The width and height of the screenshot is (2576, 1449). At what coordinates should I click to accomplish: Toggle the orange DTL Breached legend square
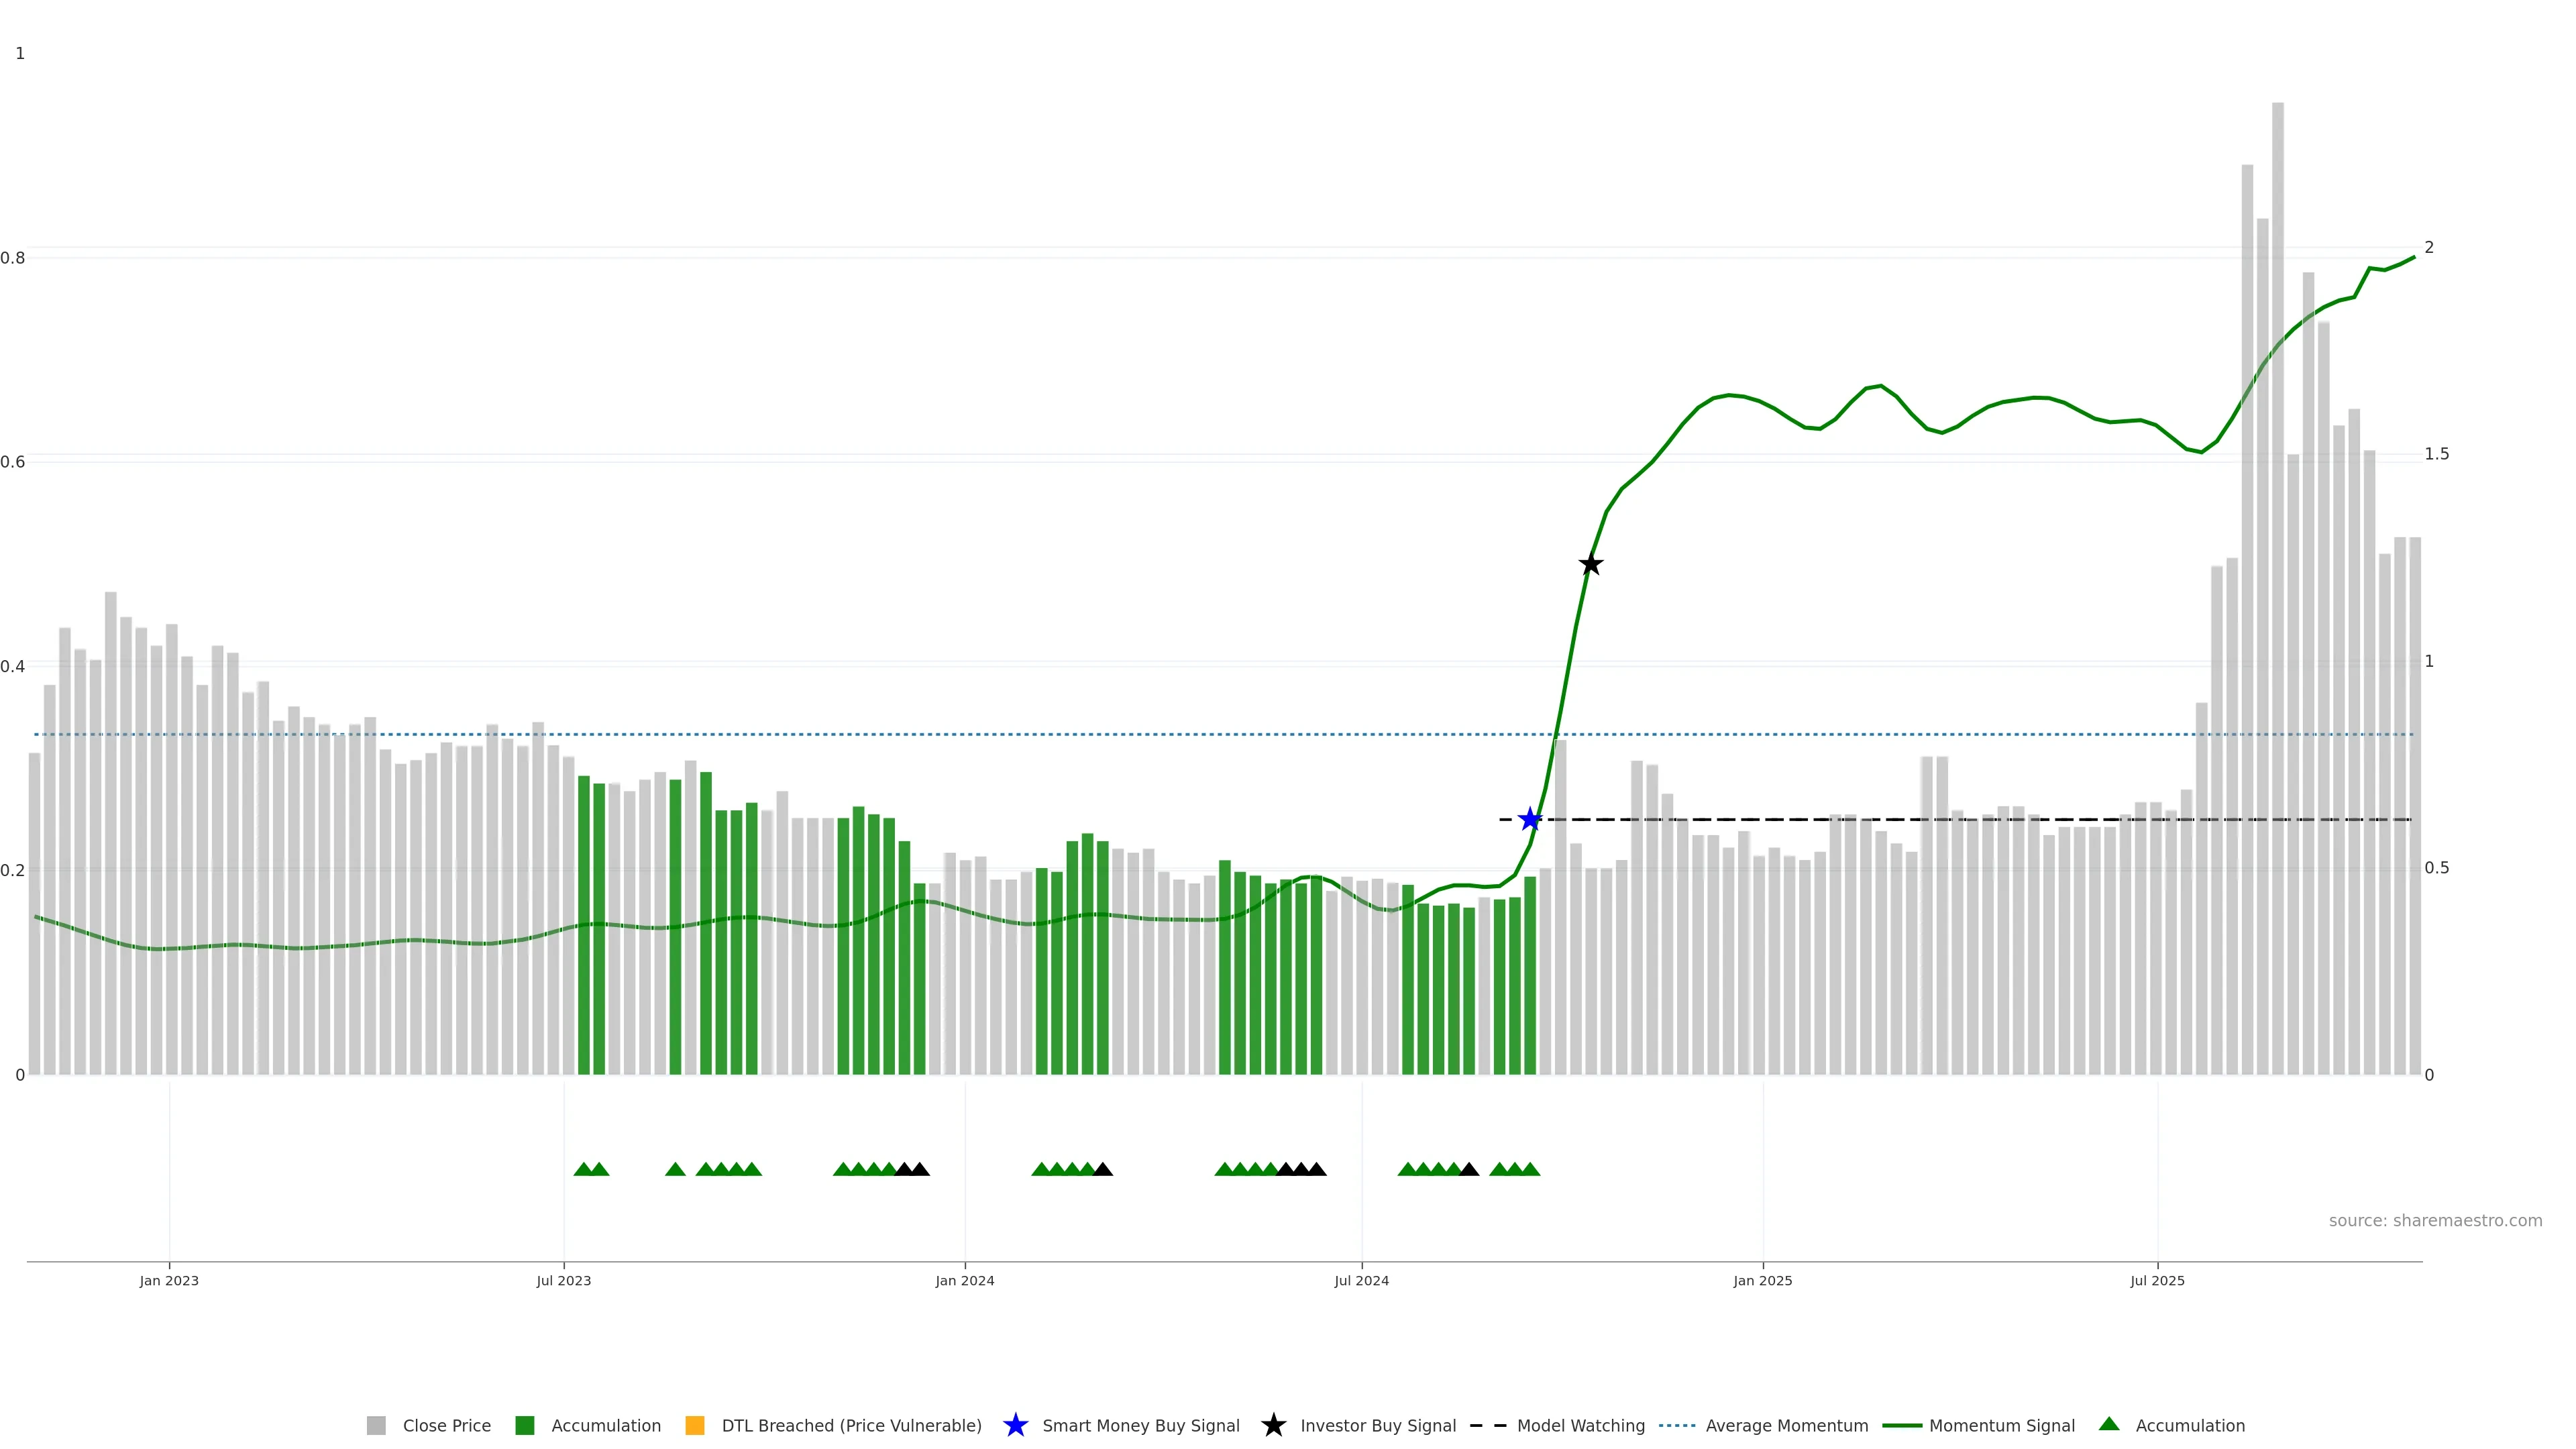694,1426
